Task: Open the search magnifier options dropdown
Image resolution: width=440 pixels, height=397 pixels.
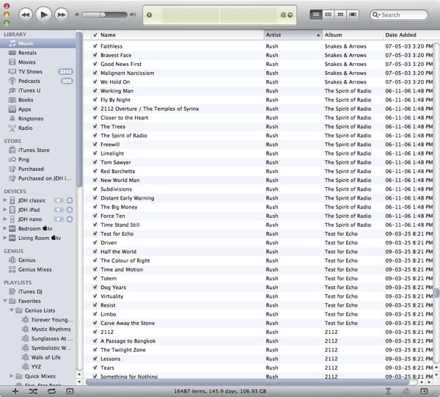Action: coord(376,15)
